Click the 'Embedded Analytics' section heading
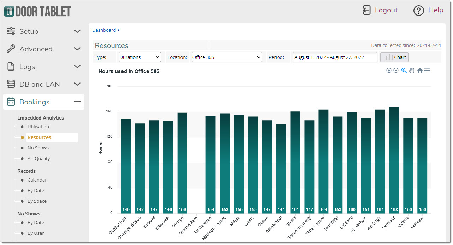Image resolution: width=453 pixels, height=245 pixels. coord(41,118)
